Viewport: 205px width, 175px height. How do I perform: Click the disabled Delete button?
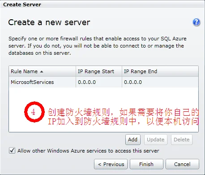(x=182, y=140)
